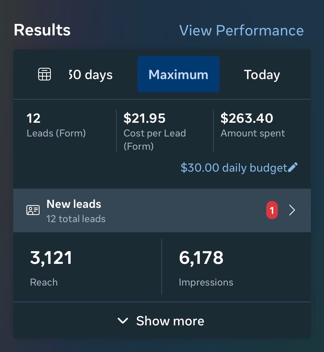Click the Results heading
Image resolution: width=324 pixels, height=352 pixels.
pos(42,30)
